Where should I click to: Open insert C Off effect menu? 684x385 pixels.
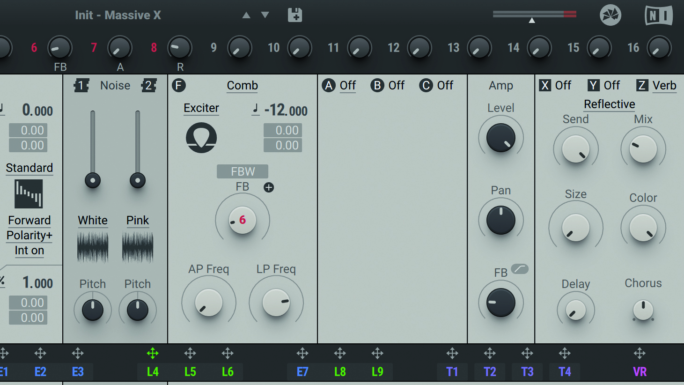pos(445,86)
